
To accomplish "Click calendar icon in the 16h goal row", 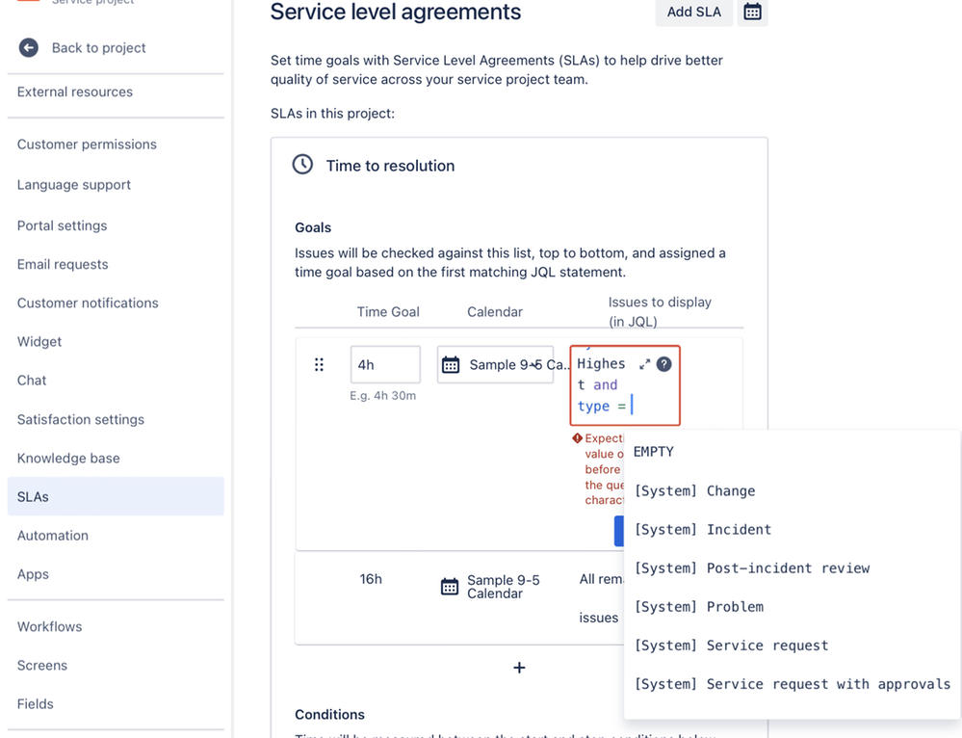I will [450, 587].
